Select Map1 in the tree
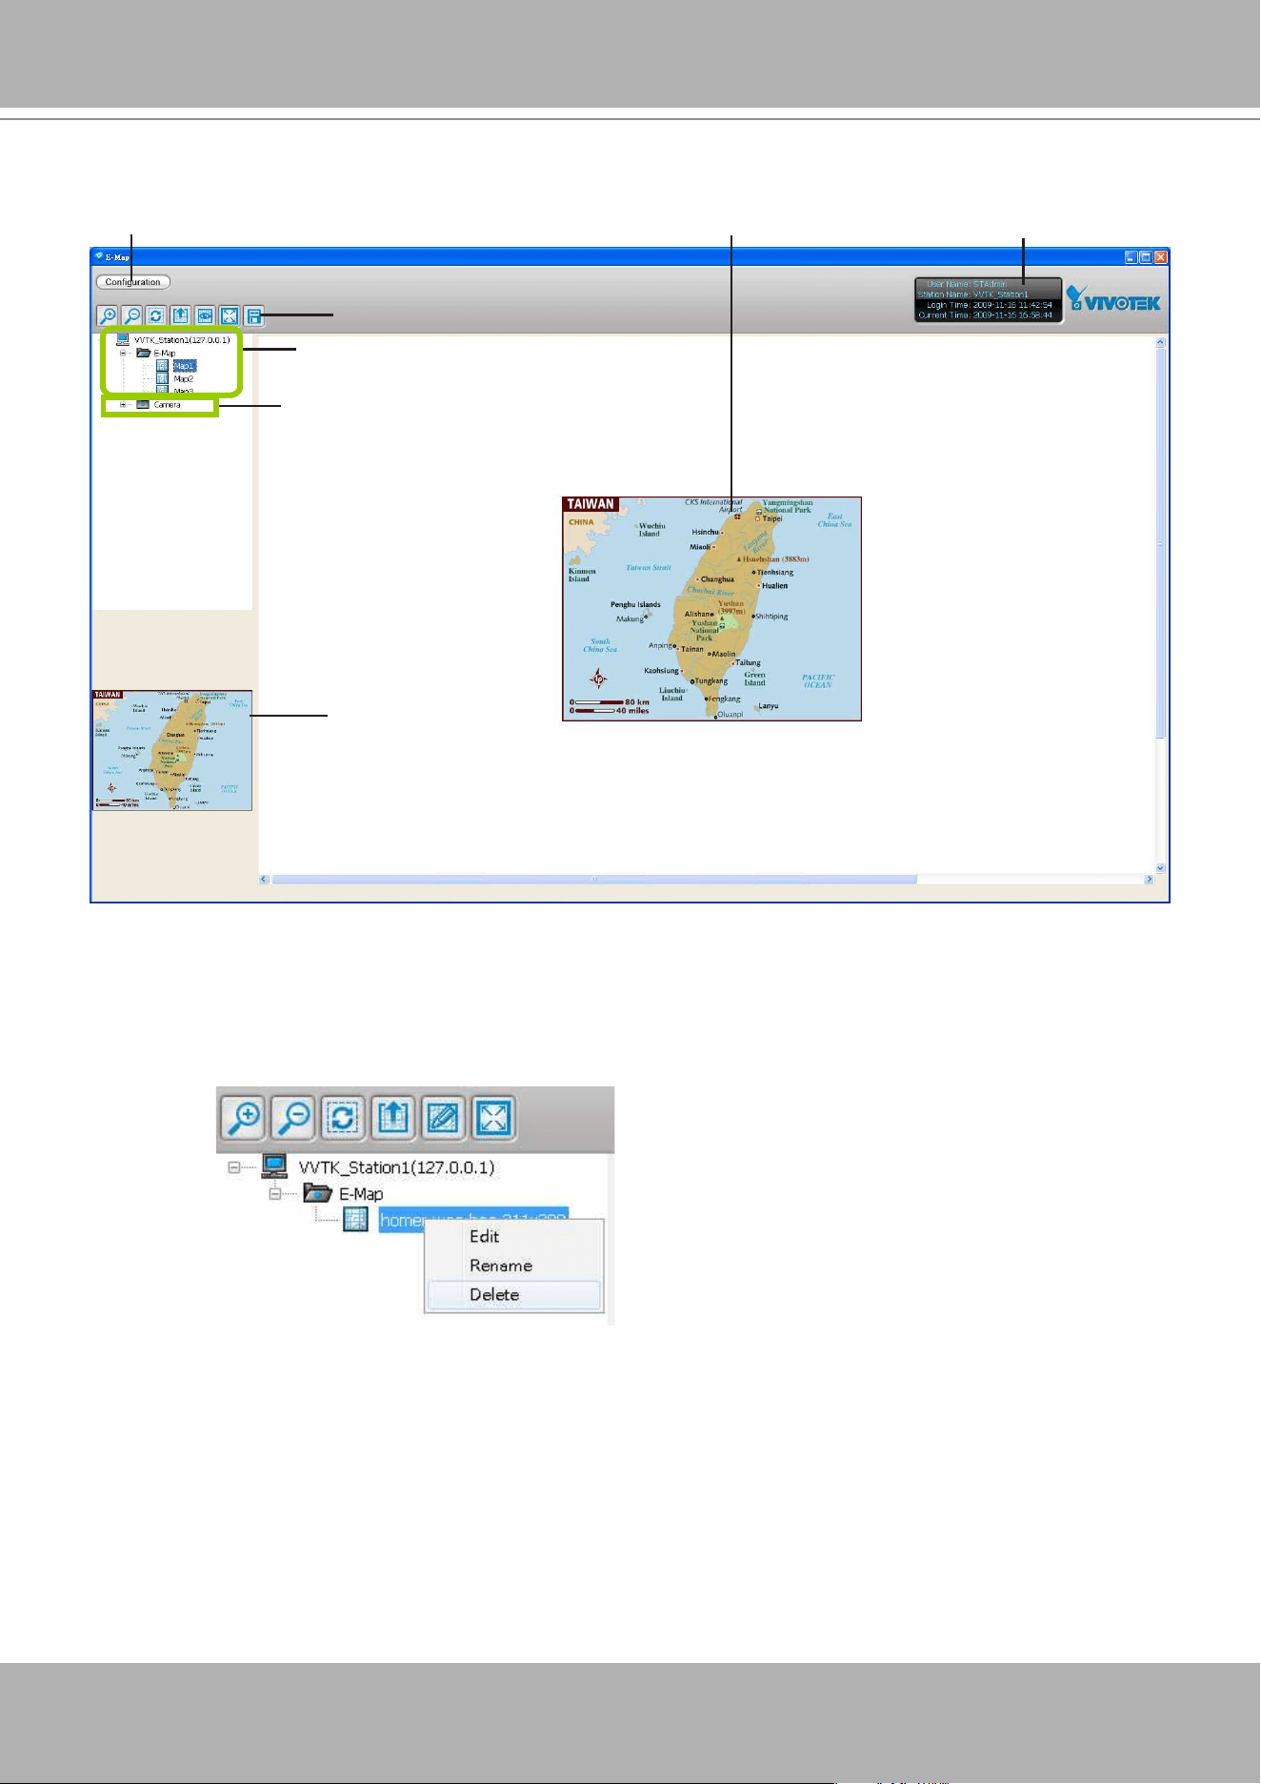1261x1784 pixels. click(x=184, y=366)
